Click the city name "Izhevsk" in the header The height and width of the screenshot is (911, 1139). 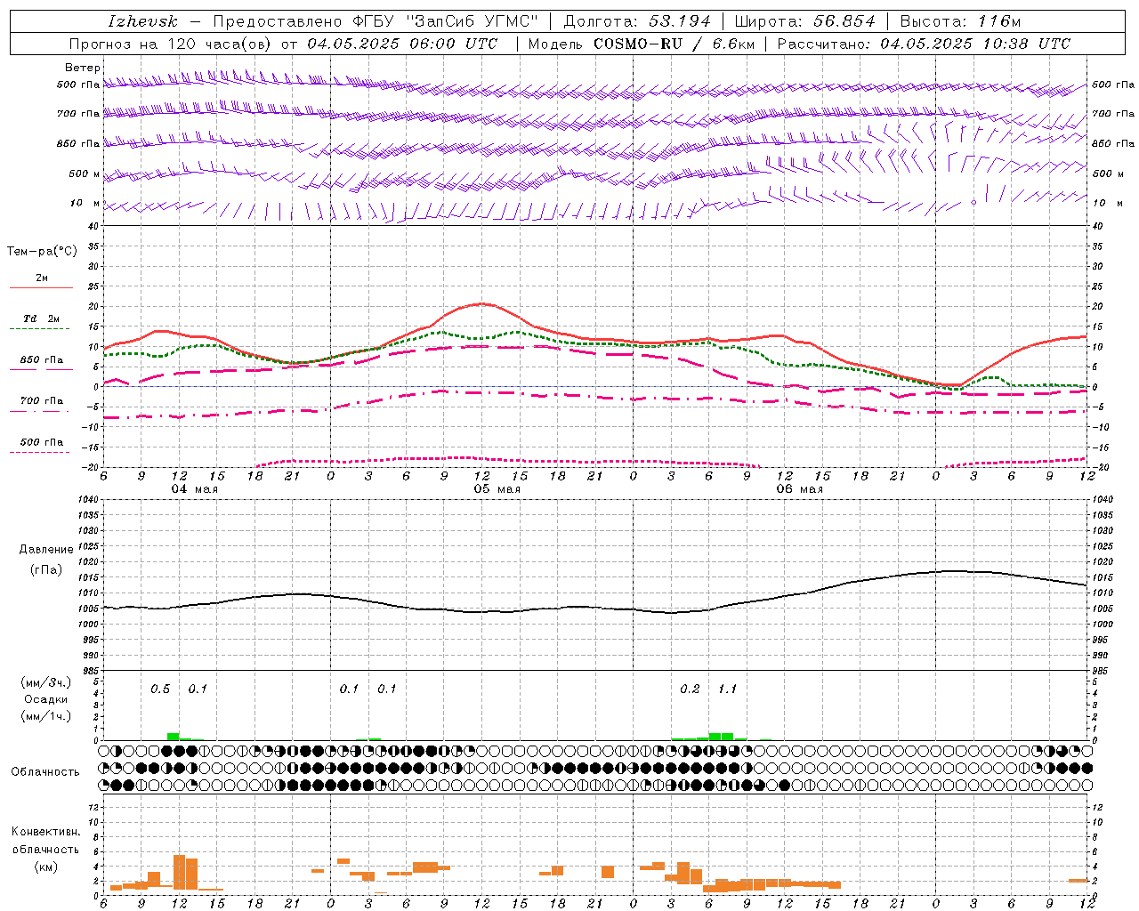(142, 21)
